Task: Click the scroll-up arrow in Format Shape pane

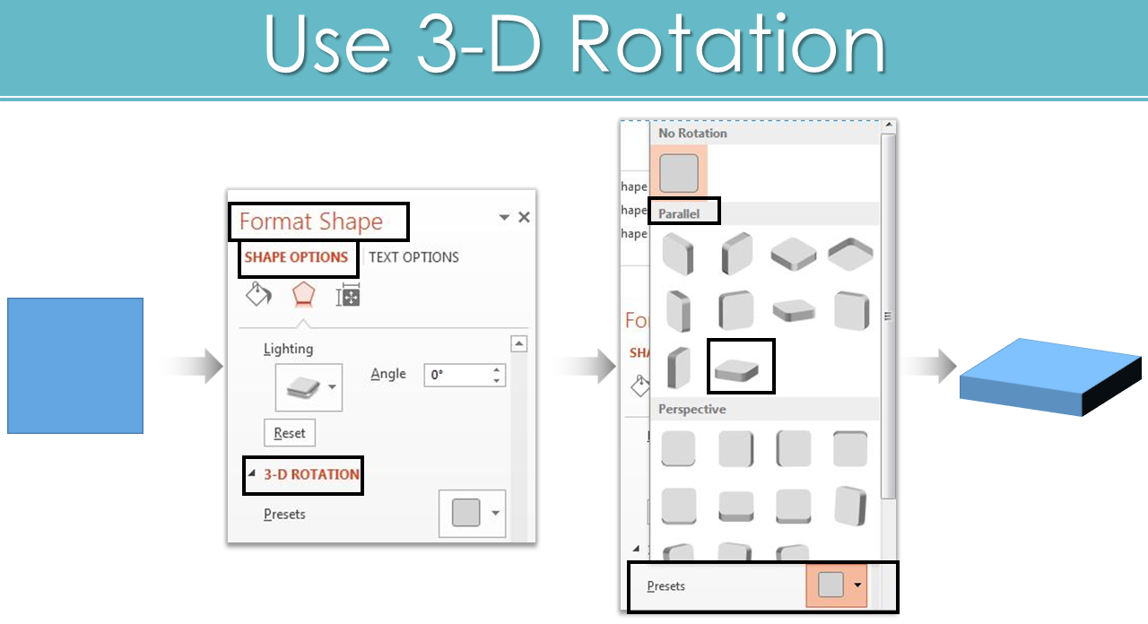Action: click(x=518, y=343)
